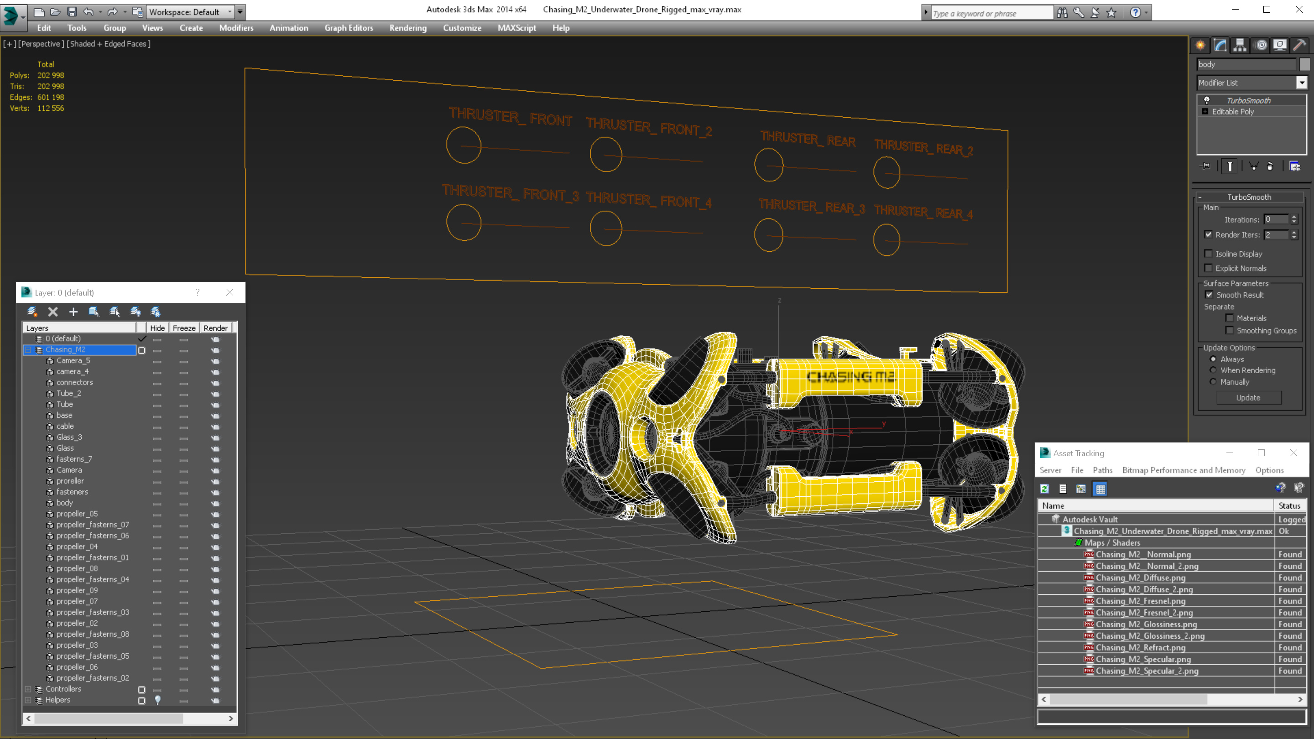Click the Open File icon in toolbar
The height and width of the screenshot is (739, 1314).
[x=55, y=12]
